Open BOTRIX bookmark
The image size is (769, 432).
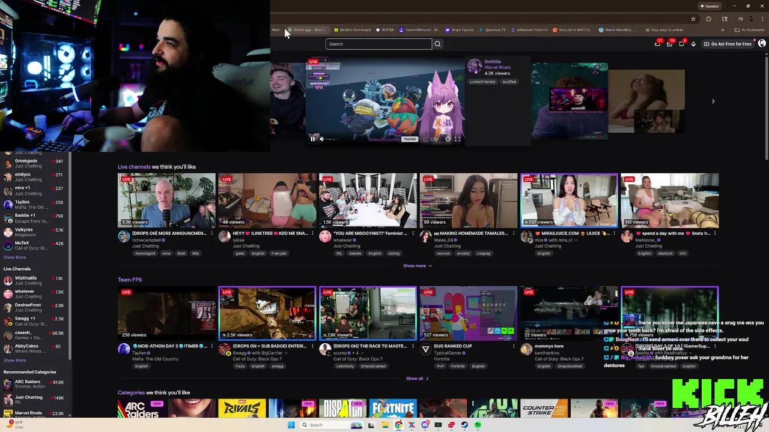pos(385,30)
